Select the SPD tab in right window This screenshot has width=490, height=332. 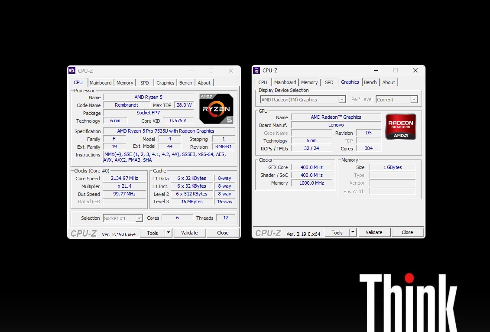pyautogui.click(x=329, y=82)
